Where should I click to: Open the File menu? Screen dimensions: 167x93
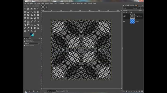(25, 3)
